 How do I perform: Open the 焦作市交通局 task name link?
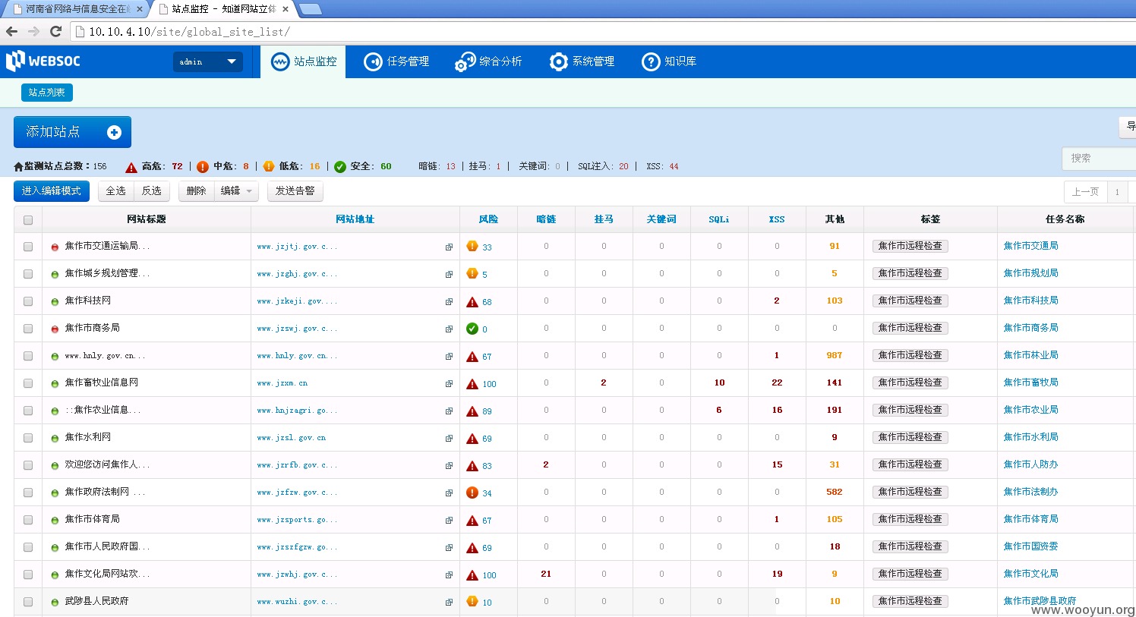click(1030, 246)
